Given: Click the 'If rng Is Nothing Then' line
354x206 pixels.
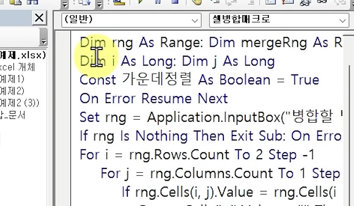Looking at the screenshot, I should 211,136.
